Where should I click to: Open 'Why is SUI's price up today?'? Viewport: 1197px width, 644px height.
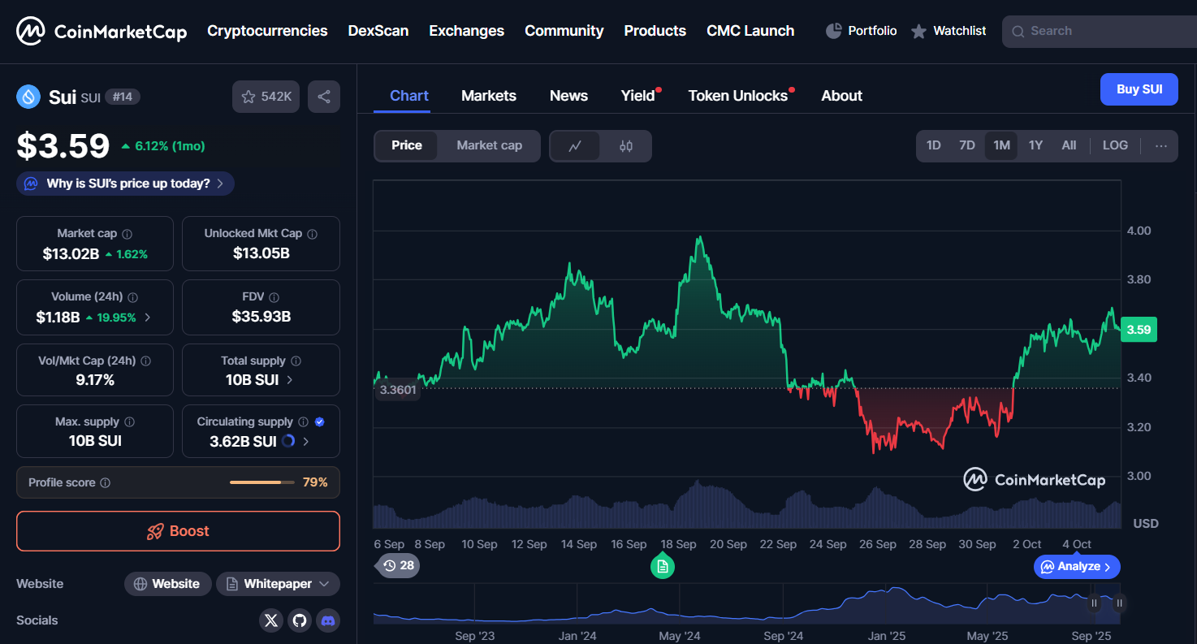pyautogui.click(x=126, y=184)
